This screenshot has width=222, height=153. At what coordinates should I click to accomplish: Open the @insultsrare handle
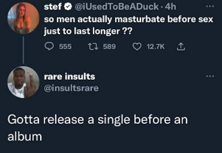coord(71,88)
